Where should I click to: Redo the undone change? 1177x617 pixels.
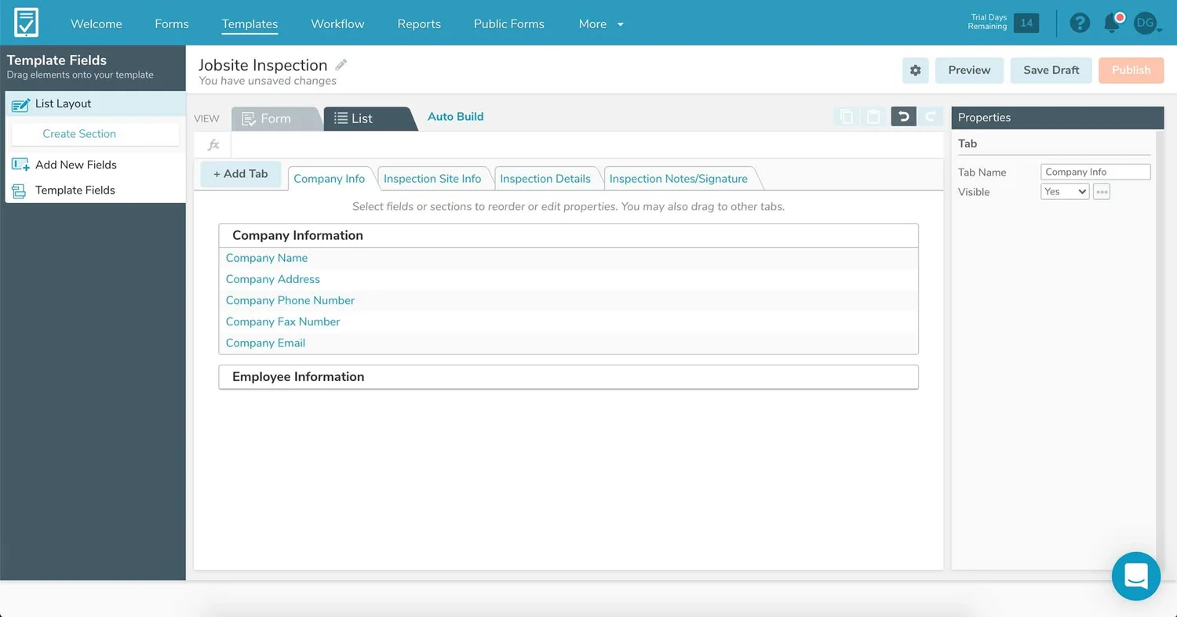[x=931, y=116]
